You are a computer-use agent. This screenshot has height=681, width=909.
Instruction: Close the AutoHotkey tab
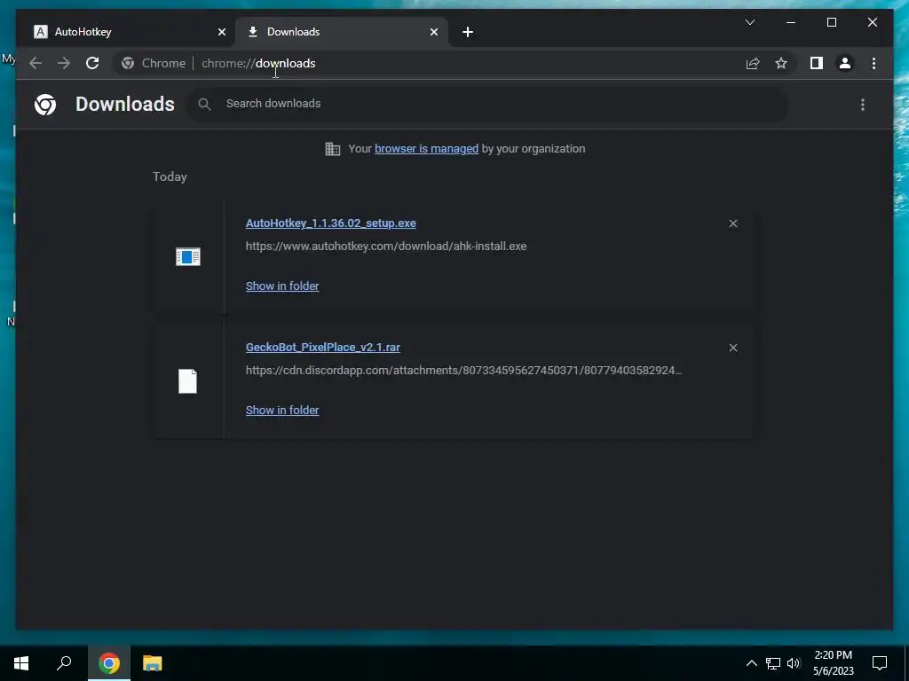[221, 32]
